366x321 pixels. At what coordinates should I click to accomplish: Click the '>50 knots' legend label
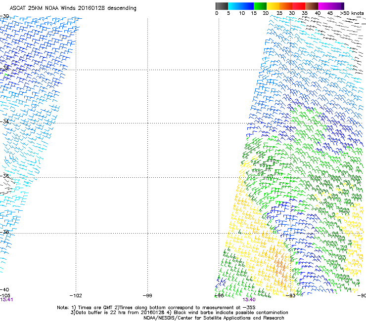[x=352, y=13]
